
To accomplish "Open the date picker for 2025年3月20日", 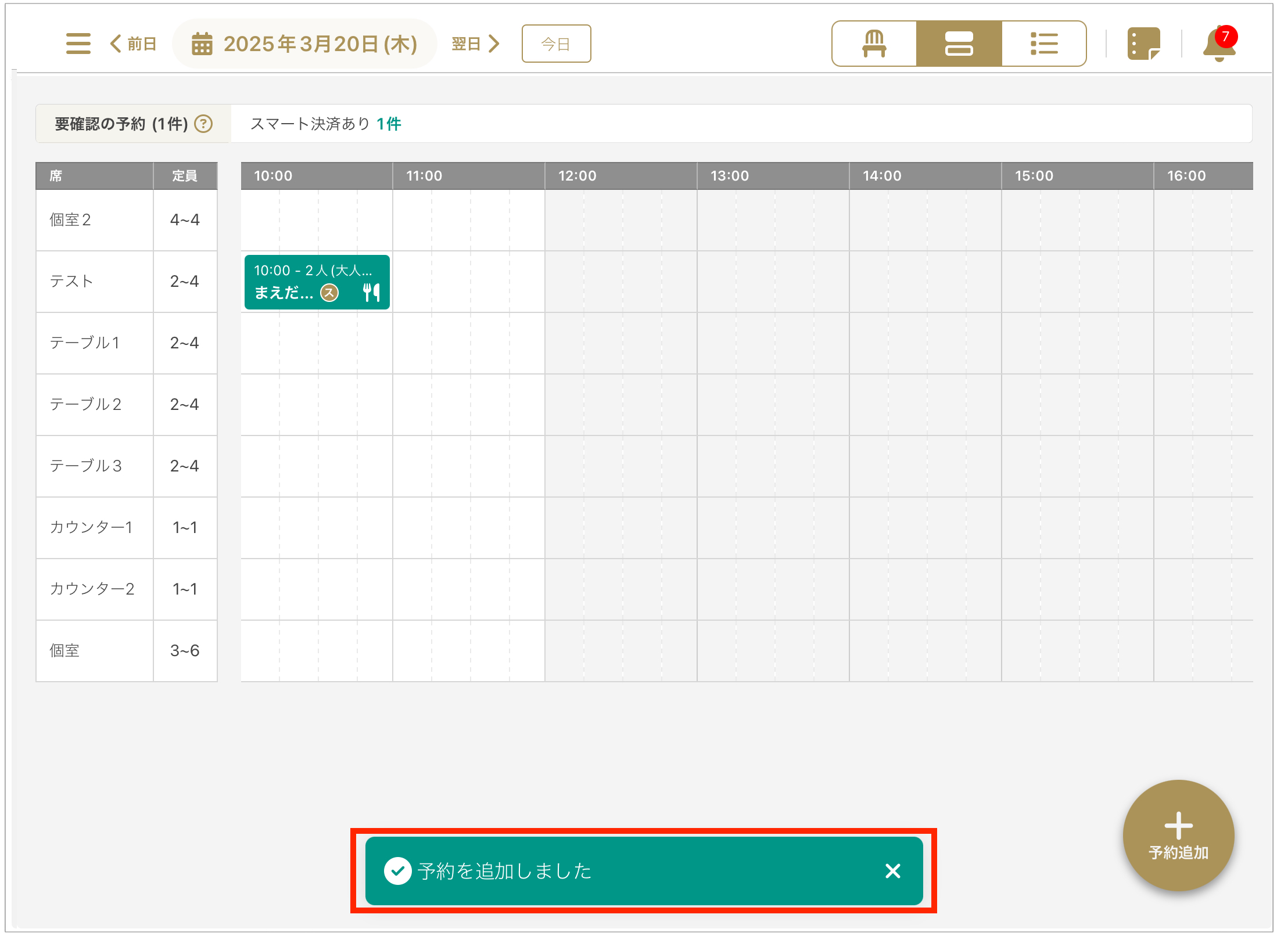I will [x=304, y=44].
